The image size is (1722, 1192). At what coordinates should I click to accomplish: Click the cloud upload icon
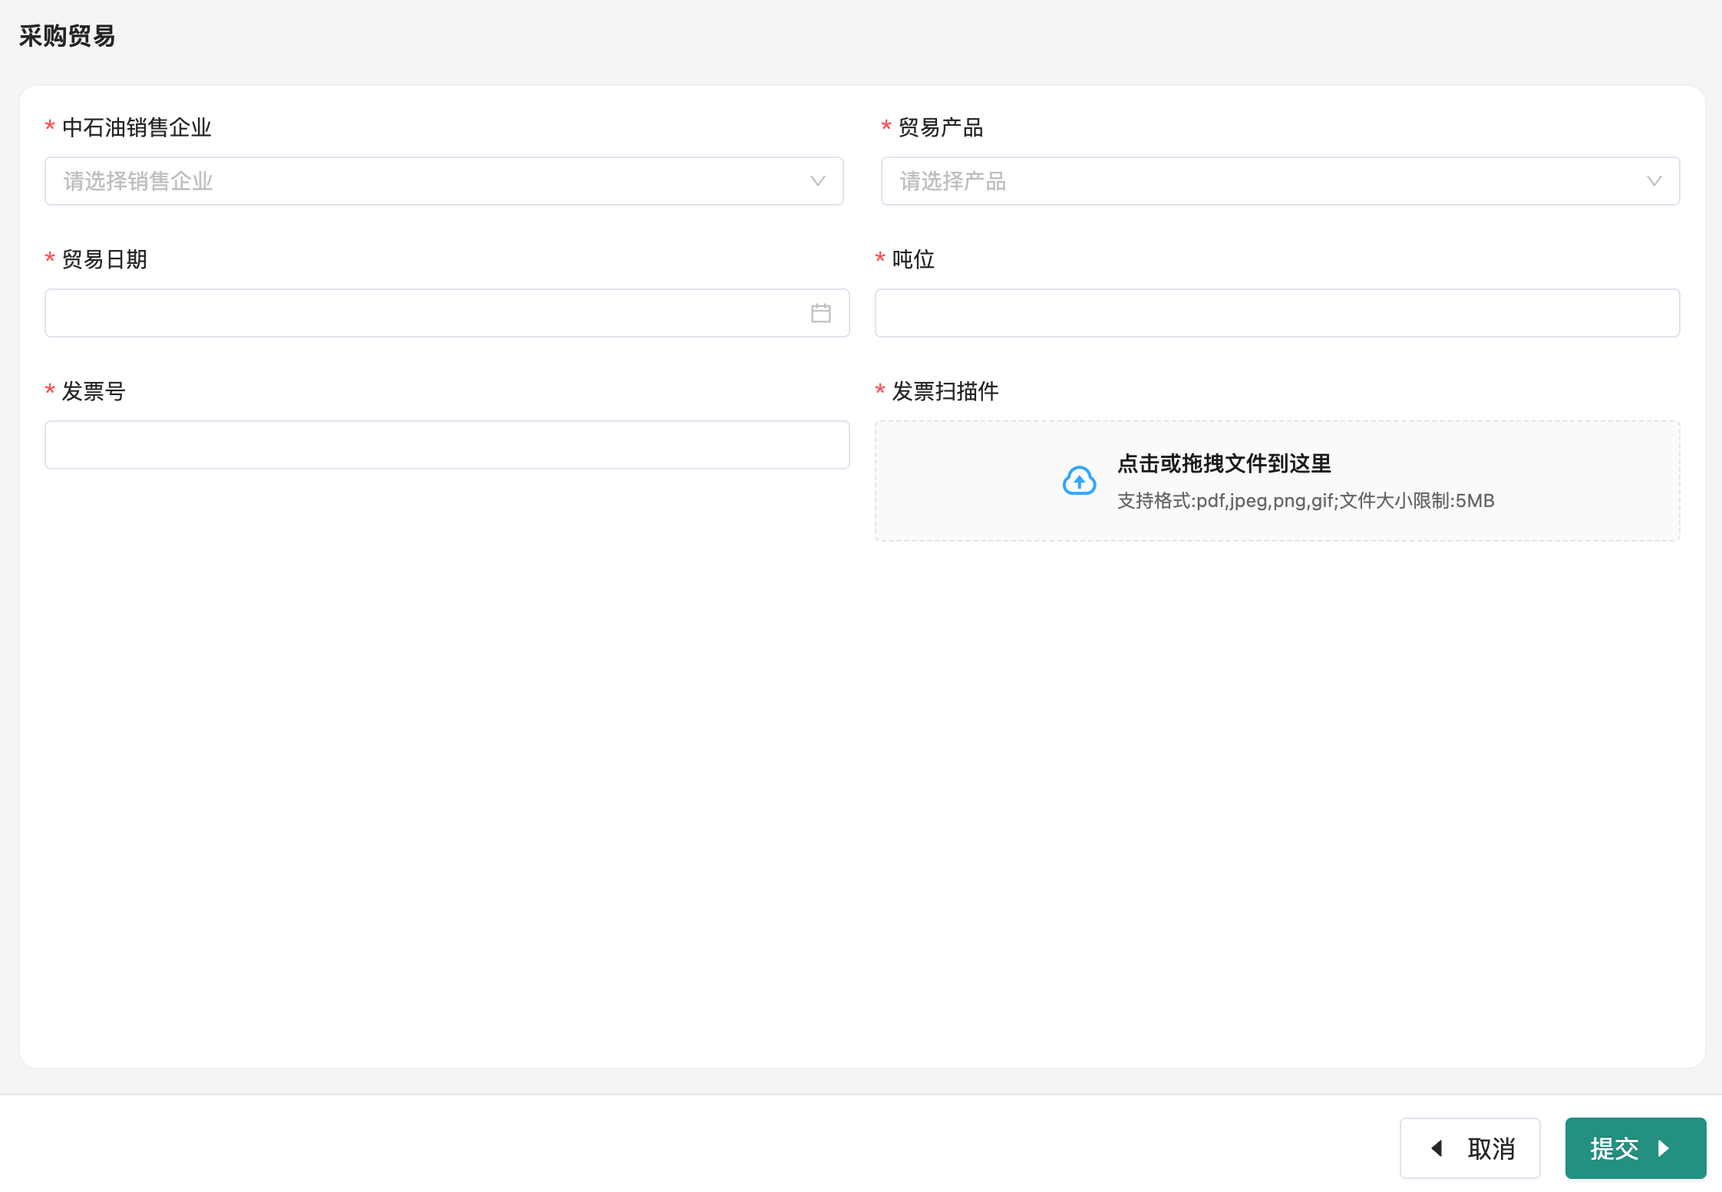[x=1079, y=481]
